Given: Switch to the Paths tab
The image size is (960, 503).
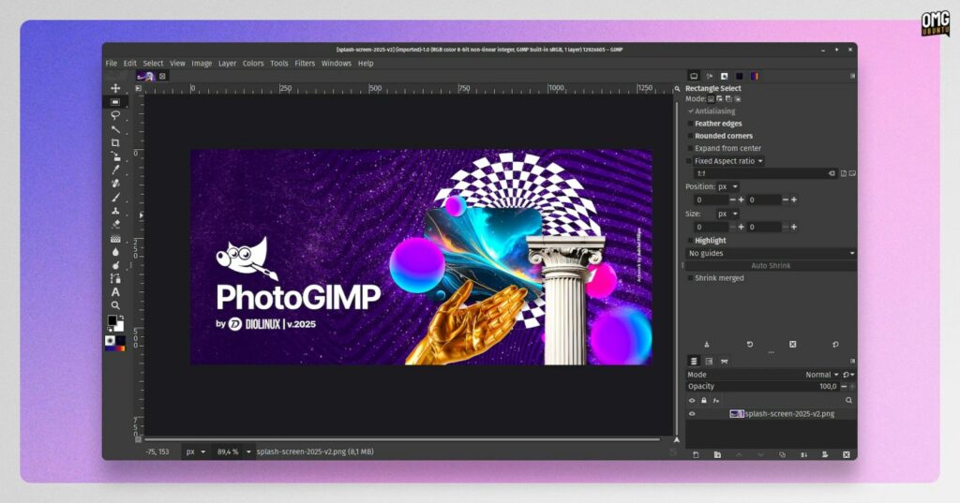Looking at the screenshot, I should (x=725, y=362).
